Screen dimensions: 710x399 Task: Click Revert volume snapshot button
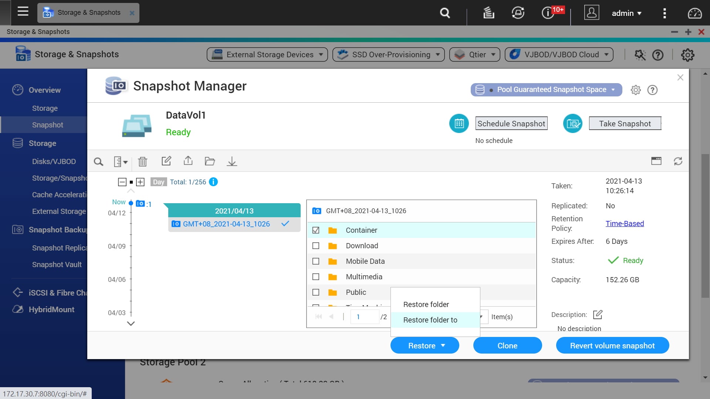coord(612,345)
